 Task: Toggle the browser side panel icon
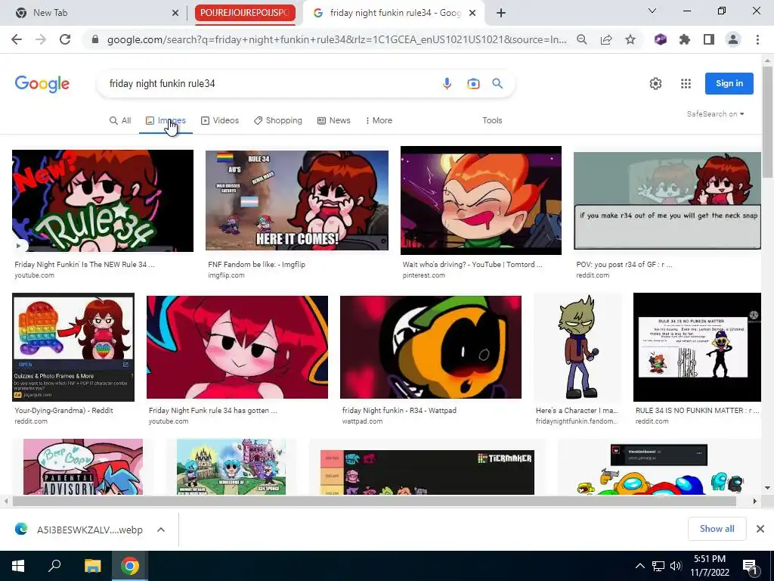click(x=709, y=39)
